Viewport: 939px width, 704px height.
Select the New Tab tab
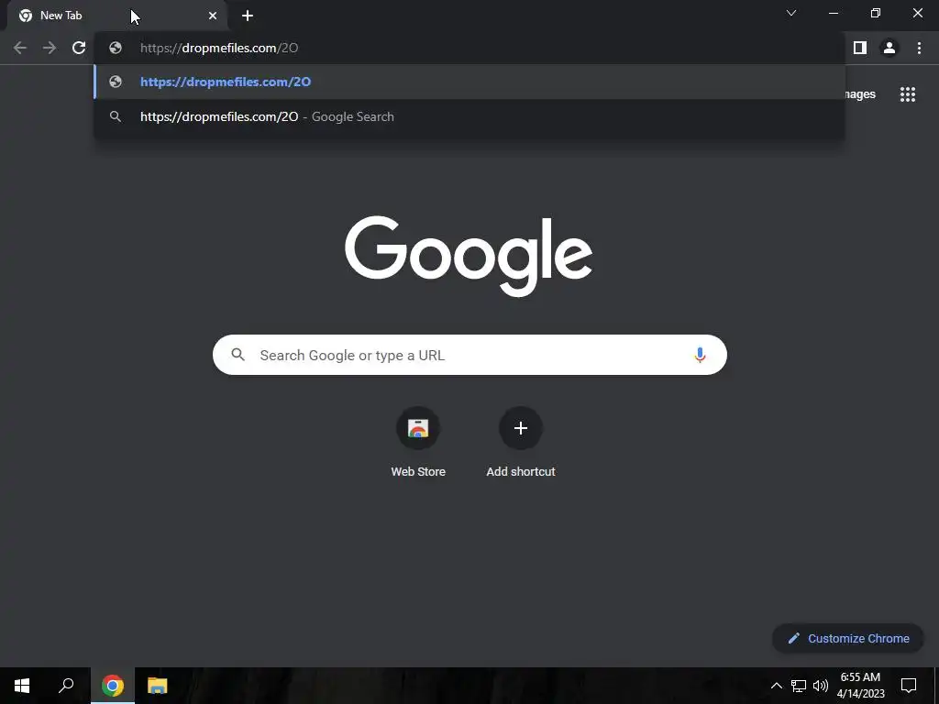pyautogui.click(x=116, y=16)
